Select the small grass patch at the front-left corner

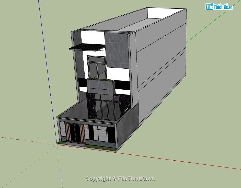(x=61, y=143)
